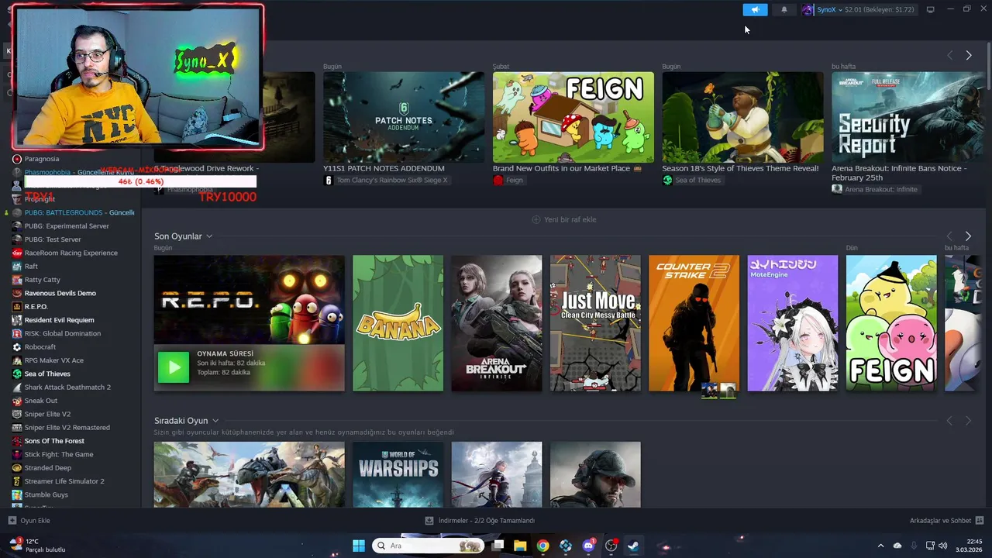Open İndirmeler - 2/2 Öğe Tamamlandı
This screenshot has height=558, width=992.
click(x=487, y=521)
